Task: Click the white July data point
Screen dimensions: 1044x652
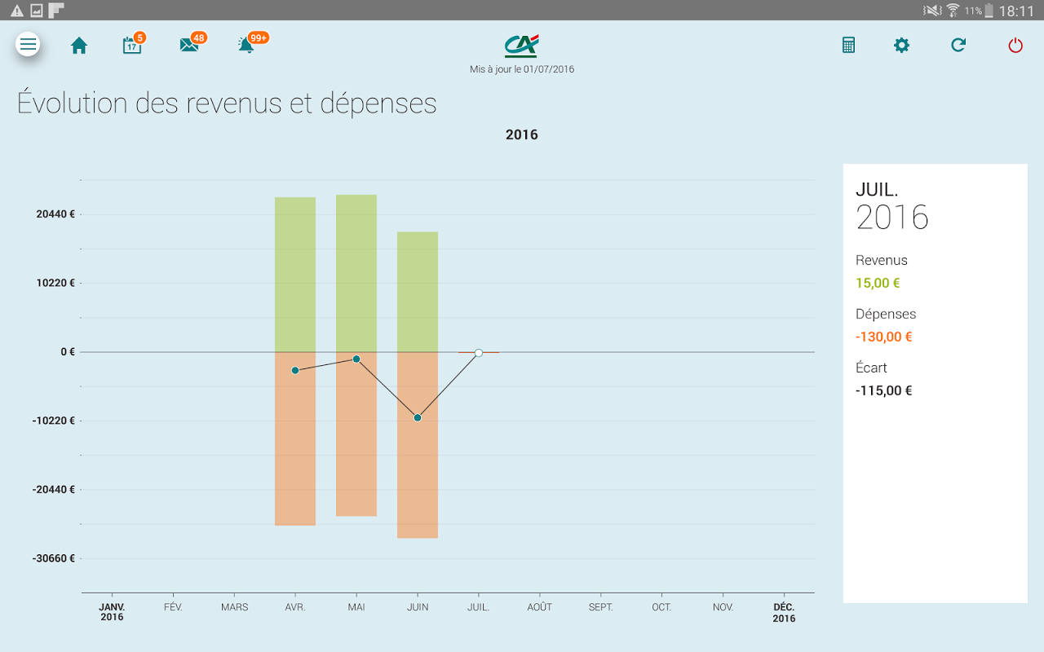Action: pos(479,353)
